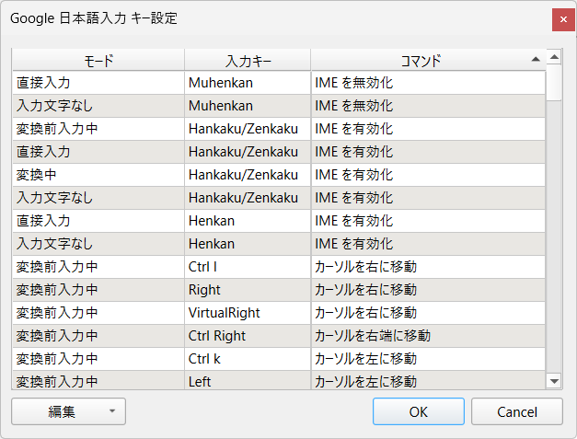Select Muhenkan key in 入力文字なし row
This screenshot has height=439, width=577.
248,106
